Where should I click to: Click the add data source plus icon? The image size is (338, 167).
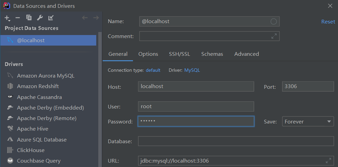point(7,18)
